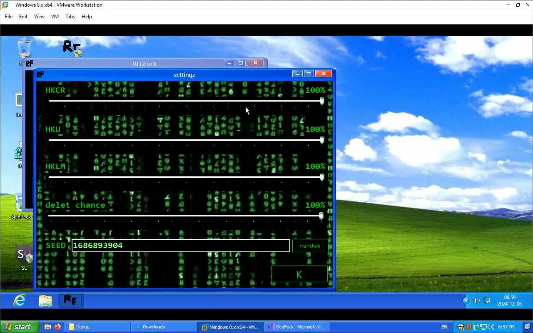Open the Tabs menu in VMware
Viewport: 533px width, 333px height.
point(70,17)
